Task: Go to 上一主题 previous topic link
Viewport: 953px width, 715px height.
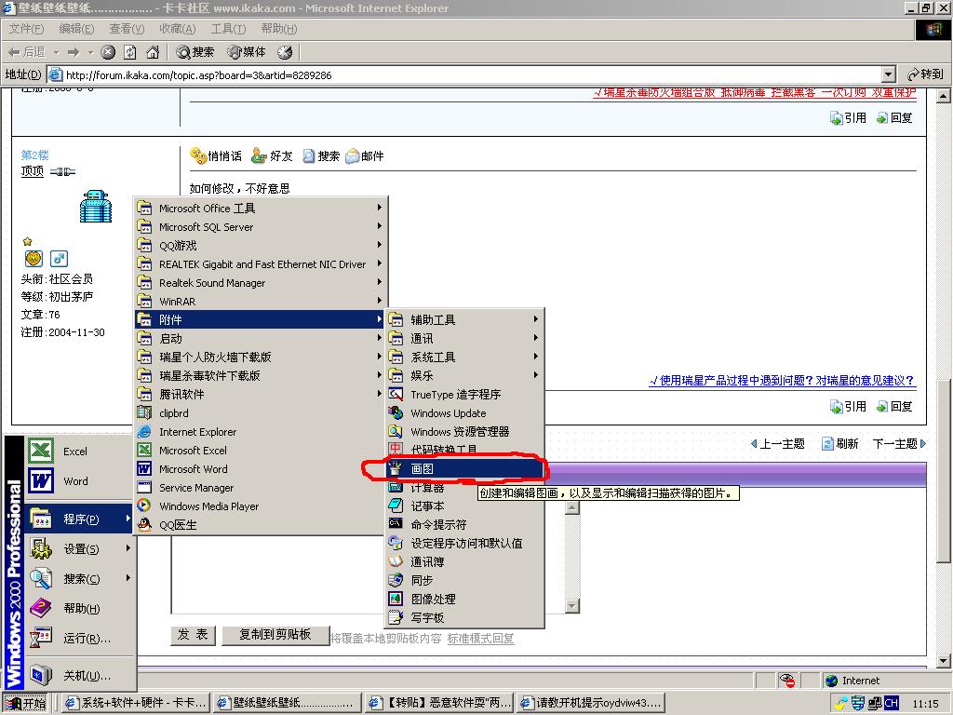Action: 777,444
